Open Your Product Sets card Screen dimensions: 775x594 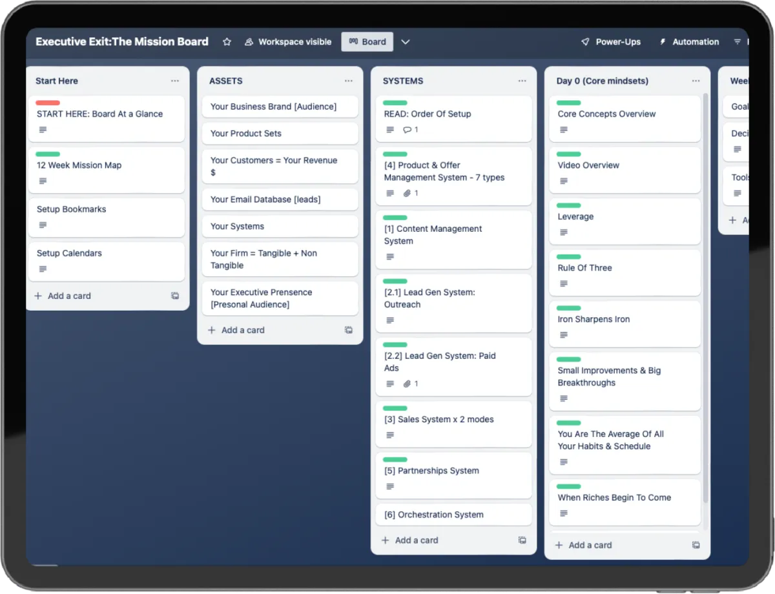point(280,134)
